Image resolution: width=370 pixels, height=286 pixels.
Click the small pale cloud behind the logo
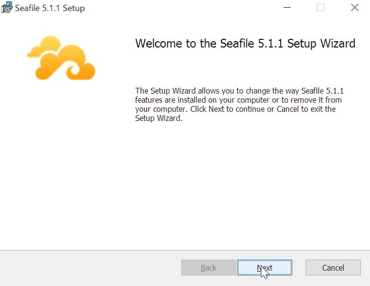coord(44,47)
